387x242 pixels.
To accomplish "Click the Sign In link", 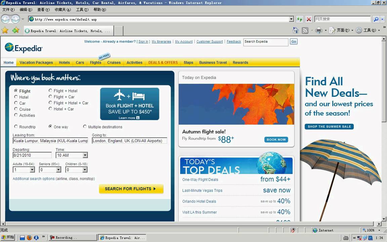I will coord(143,41).
